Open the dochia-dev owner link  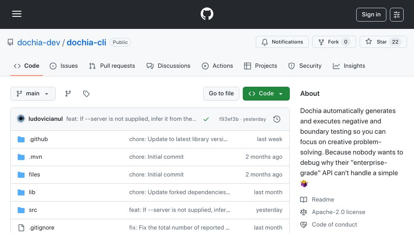click(38, 42)
